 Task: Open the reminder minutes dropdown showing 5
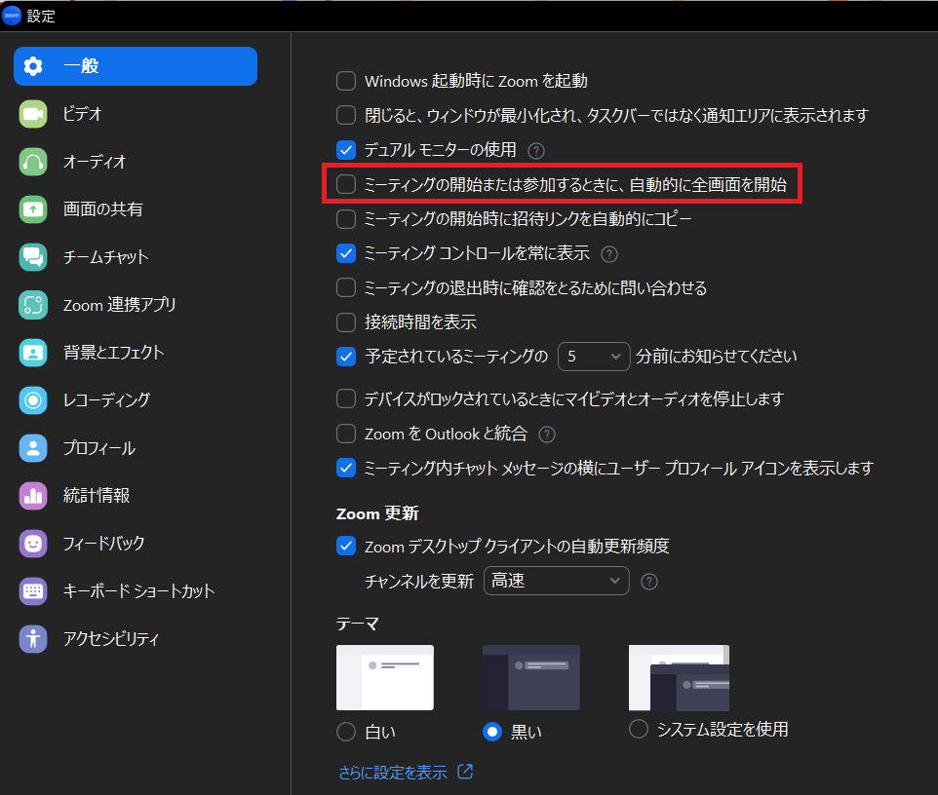[x=594, y=357]
